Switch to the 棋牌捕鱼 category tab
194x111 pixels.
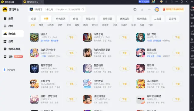[142, 19]
